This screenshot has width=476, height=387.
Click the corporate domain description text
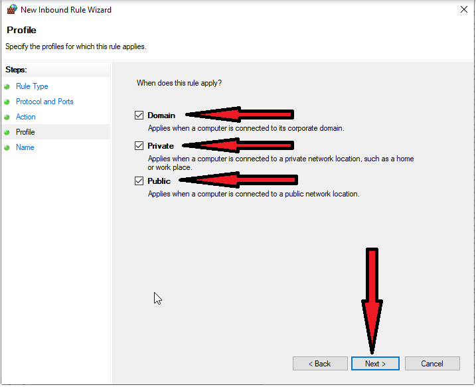246,128
